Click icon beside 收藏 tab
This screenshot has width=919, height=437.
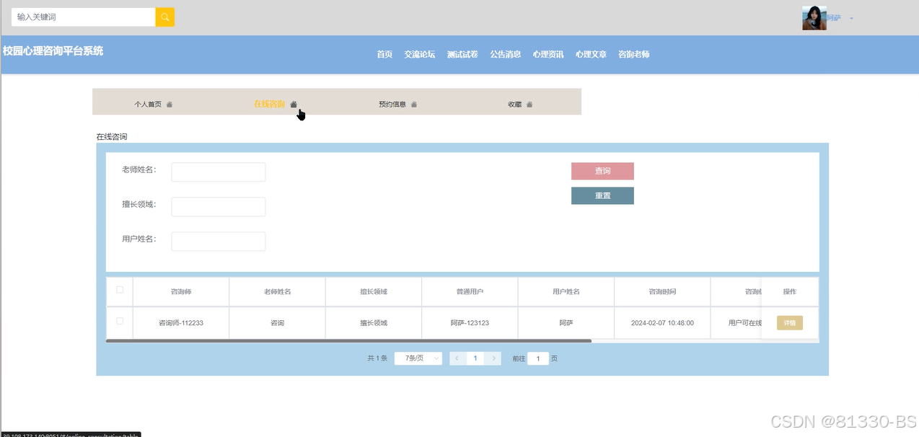[529, 105]
